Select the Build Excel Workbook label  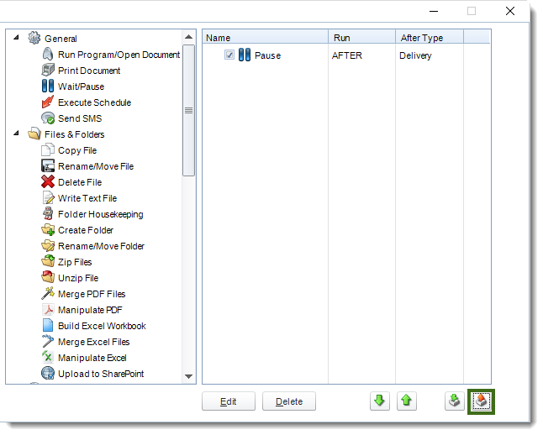[102, 326]
